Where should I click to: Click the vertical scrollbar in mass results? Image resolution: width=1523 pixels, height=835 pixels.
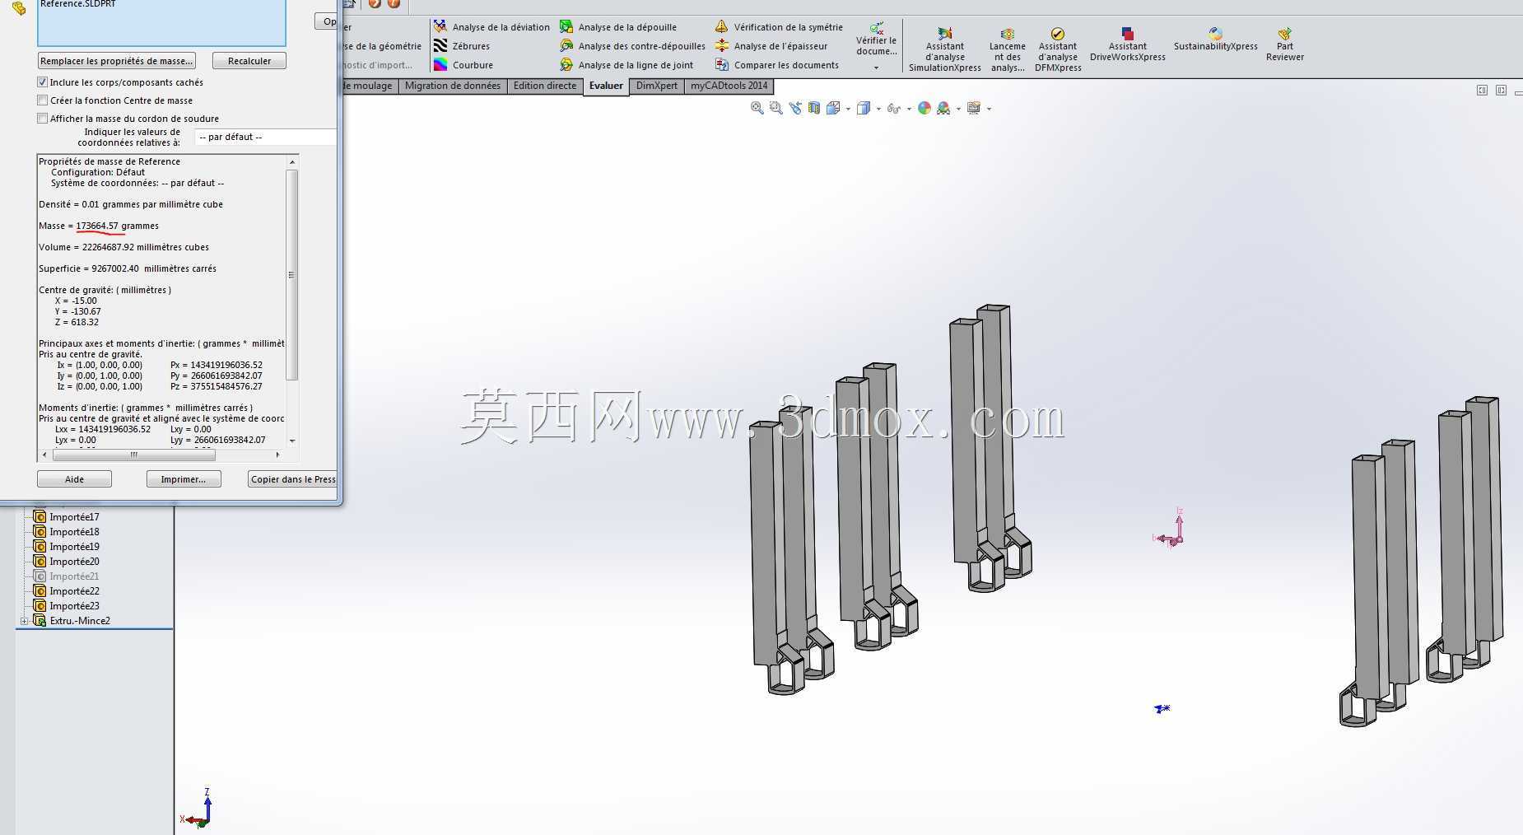tap(291, 274)
